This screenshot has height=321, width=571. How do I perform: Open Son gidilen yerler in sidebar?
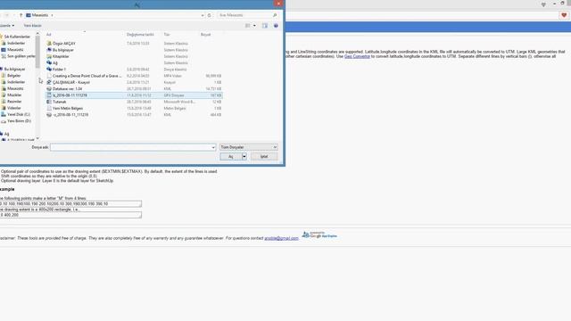(x=21, y=56)
